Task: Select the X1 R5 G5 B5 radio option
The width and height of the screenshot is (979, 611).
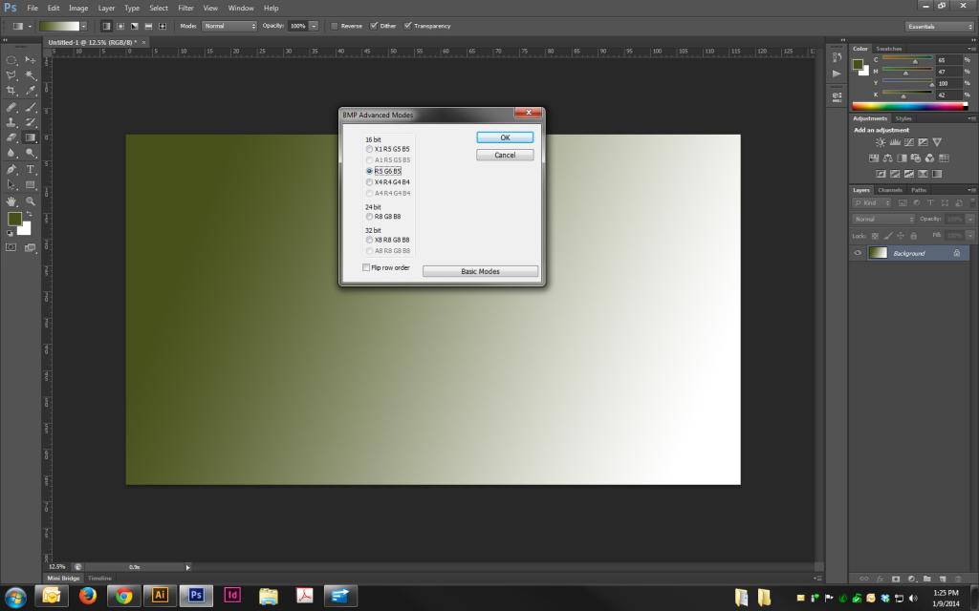Action: 370,149
